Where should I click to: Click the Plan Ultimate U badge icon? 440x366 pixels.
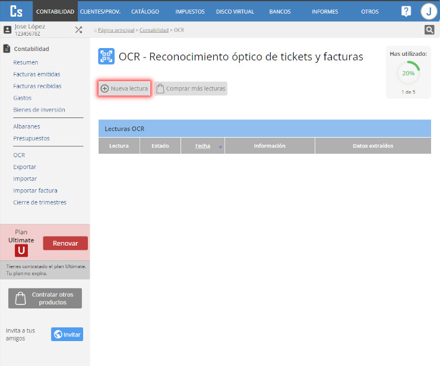(21, 250)
